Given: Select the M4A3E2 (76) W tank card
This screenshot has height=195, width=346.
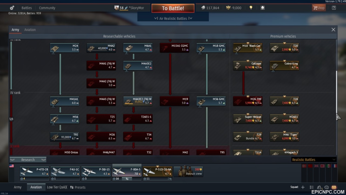Looking at the screenshot, I should [138, 101].
